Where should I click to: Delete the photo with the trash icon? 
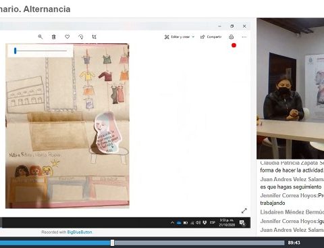(x=54, y=36)
